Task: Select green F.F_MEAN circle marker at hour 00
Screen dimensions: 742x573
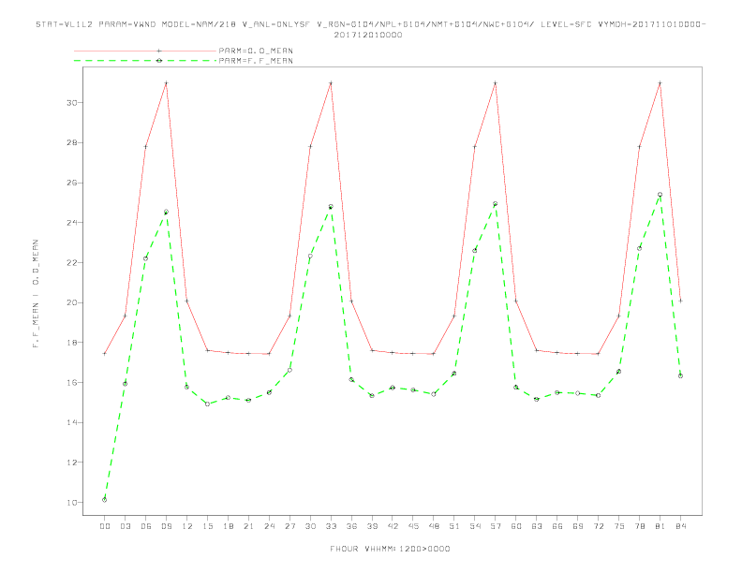Action: 105,500
